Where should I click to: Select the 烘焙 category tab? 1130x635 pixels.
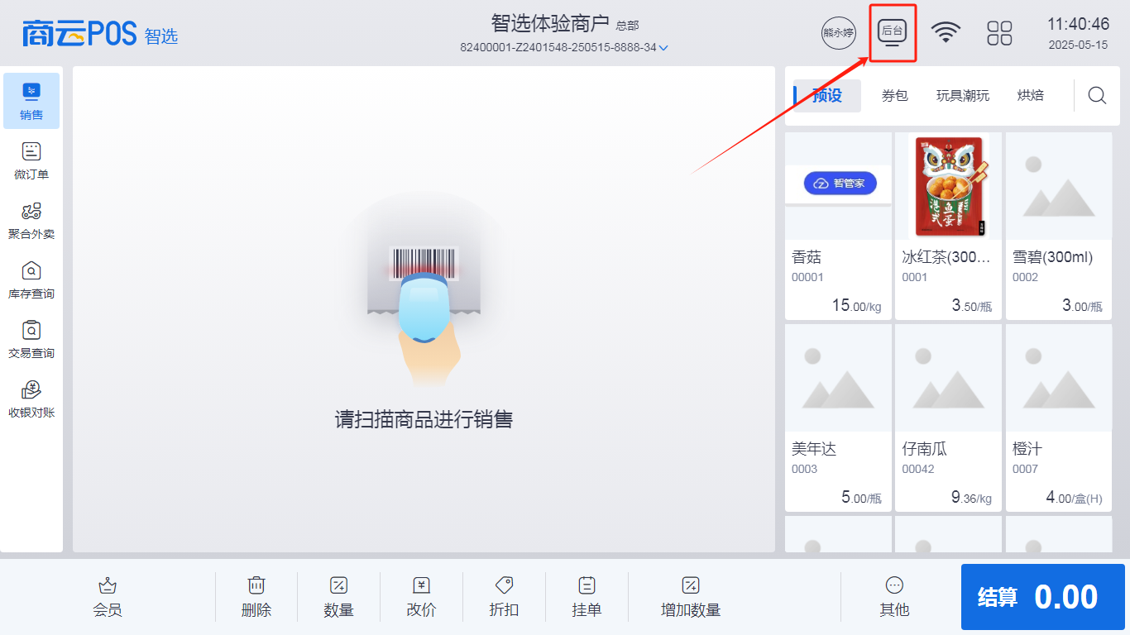[1030, 96]
